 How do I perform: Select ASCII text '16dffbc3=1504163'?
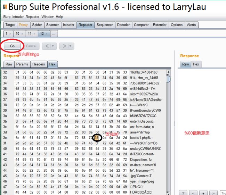coord(144,72)
